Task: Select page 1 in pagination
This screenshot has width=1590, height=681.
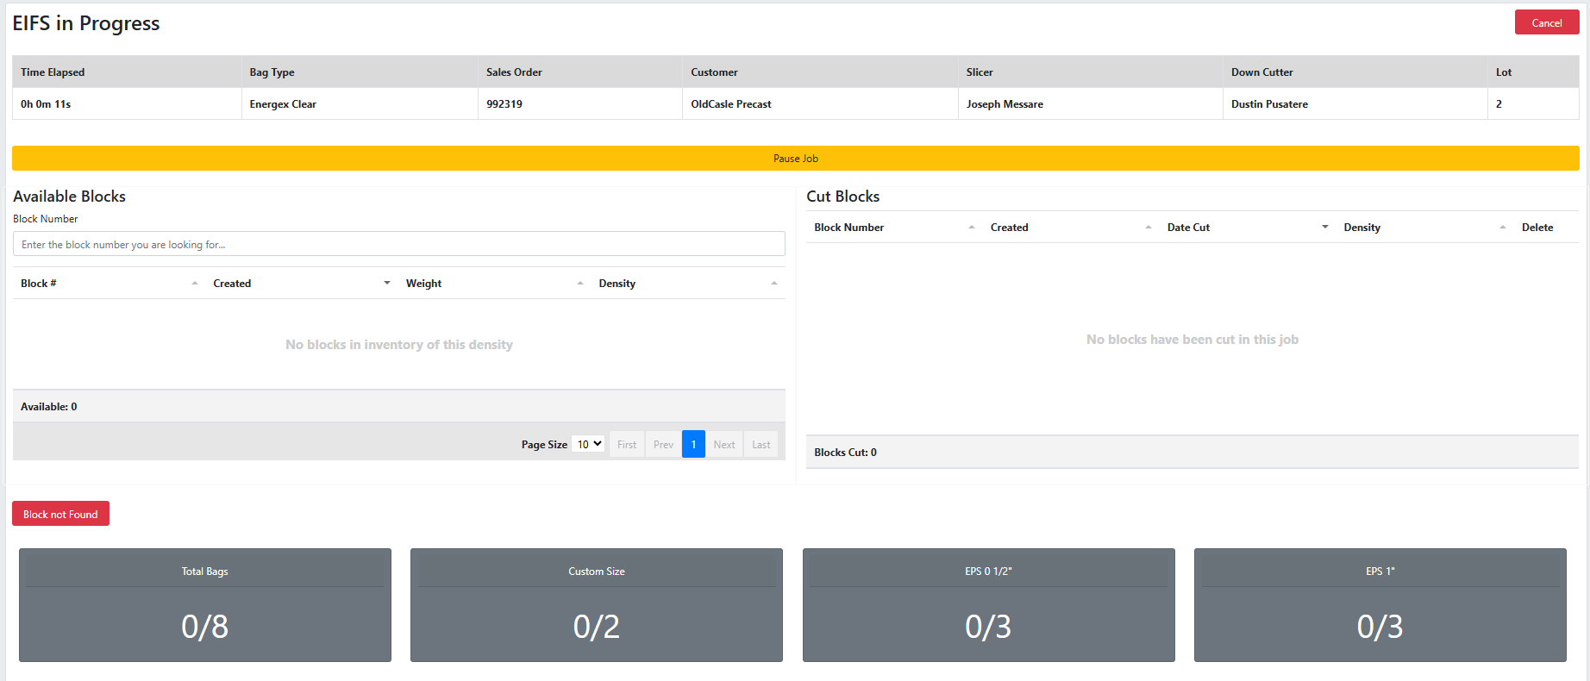Action: 693,445
